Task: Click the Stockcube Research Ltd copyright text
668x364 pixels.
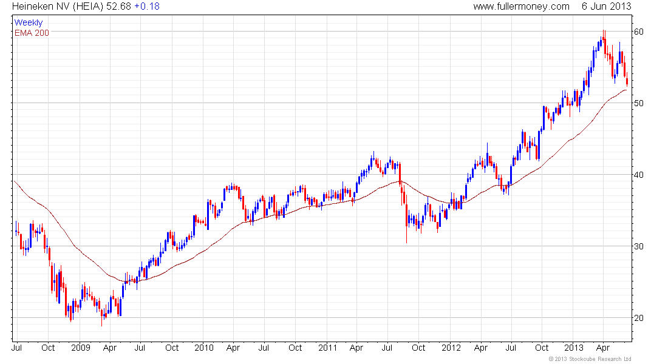Action: coord(590,359)
